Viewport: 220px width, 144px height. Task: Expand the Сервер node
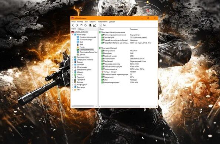73,62
